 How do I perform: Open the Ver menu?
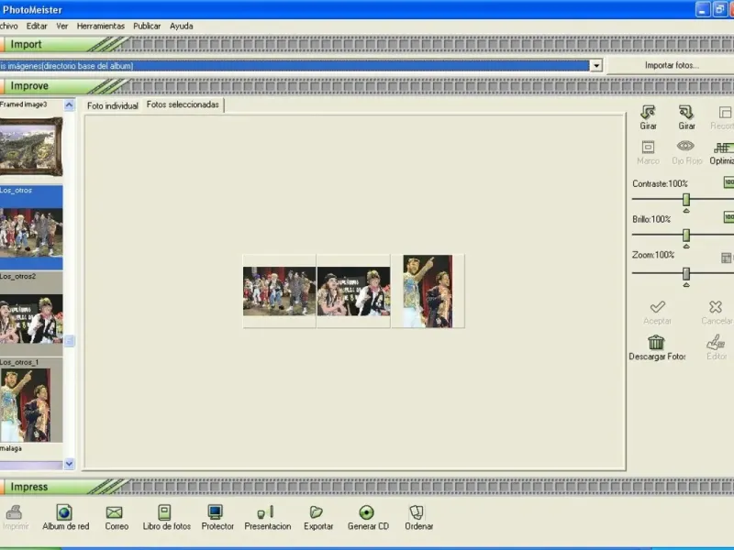pyautogui.click(x=61, y=27)
